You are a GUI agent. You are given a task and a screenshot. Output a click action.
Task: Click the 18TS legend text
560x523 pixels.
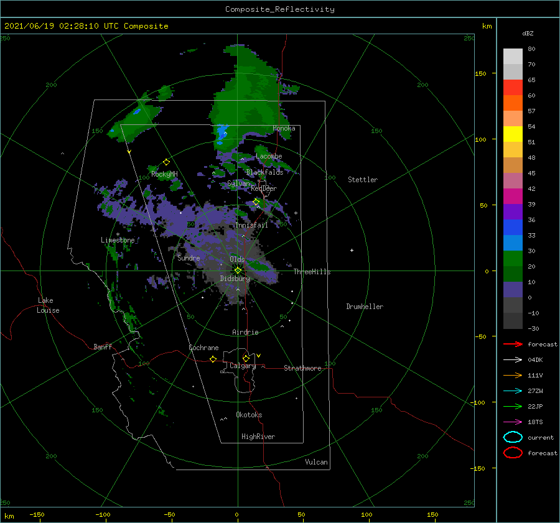[535, 422]
